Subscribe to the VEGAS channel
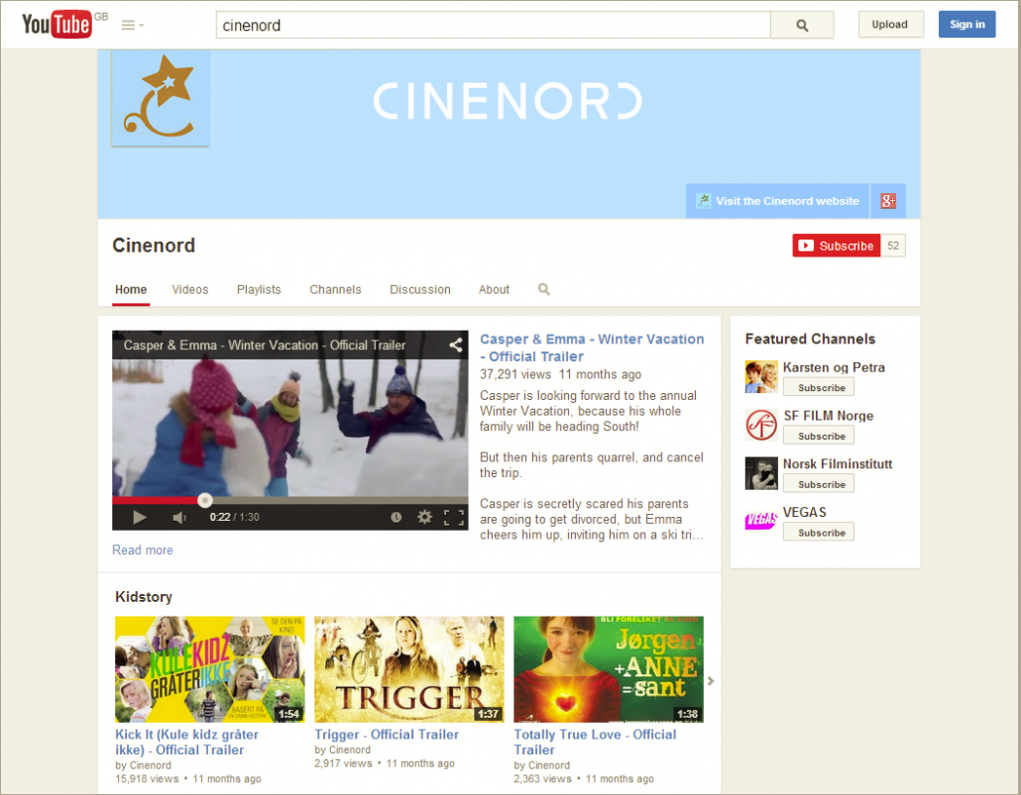The width and height of the screenshot is (1021, 795). [819, 533]
